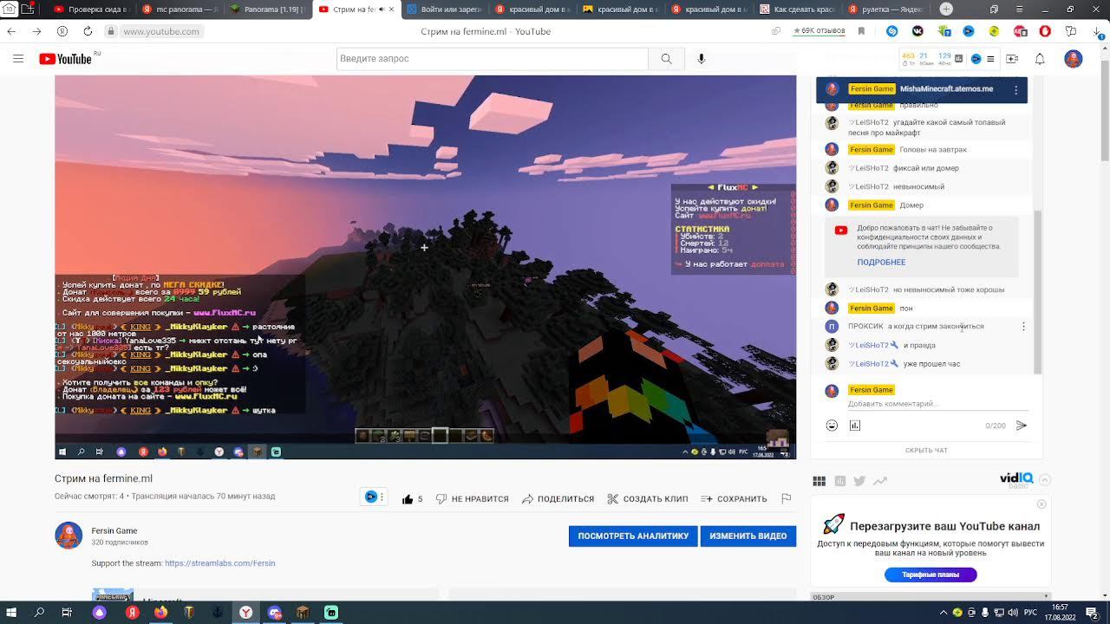Reload the page with the refresh icon
Image resolution: width=1110 pixels, height=624 pixels.
[x=88, y=31]
